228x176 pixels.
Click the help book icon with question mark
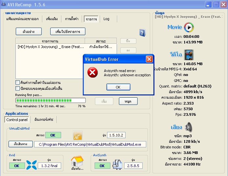click(142, 33)
